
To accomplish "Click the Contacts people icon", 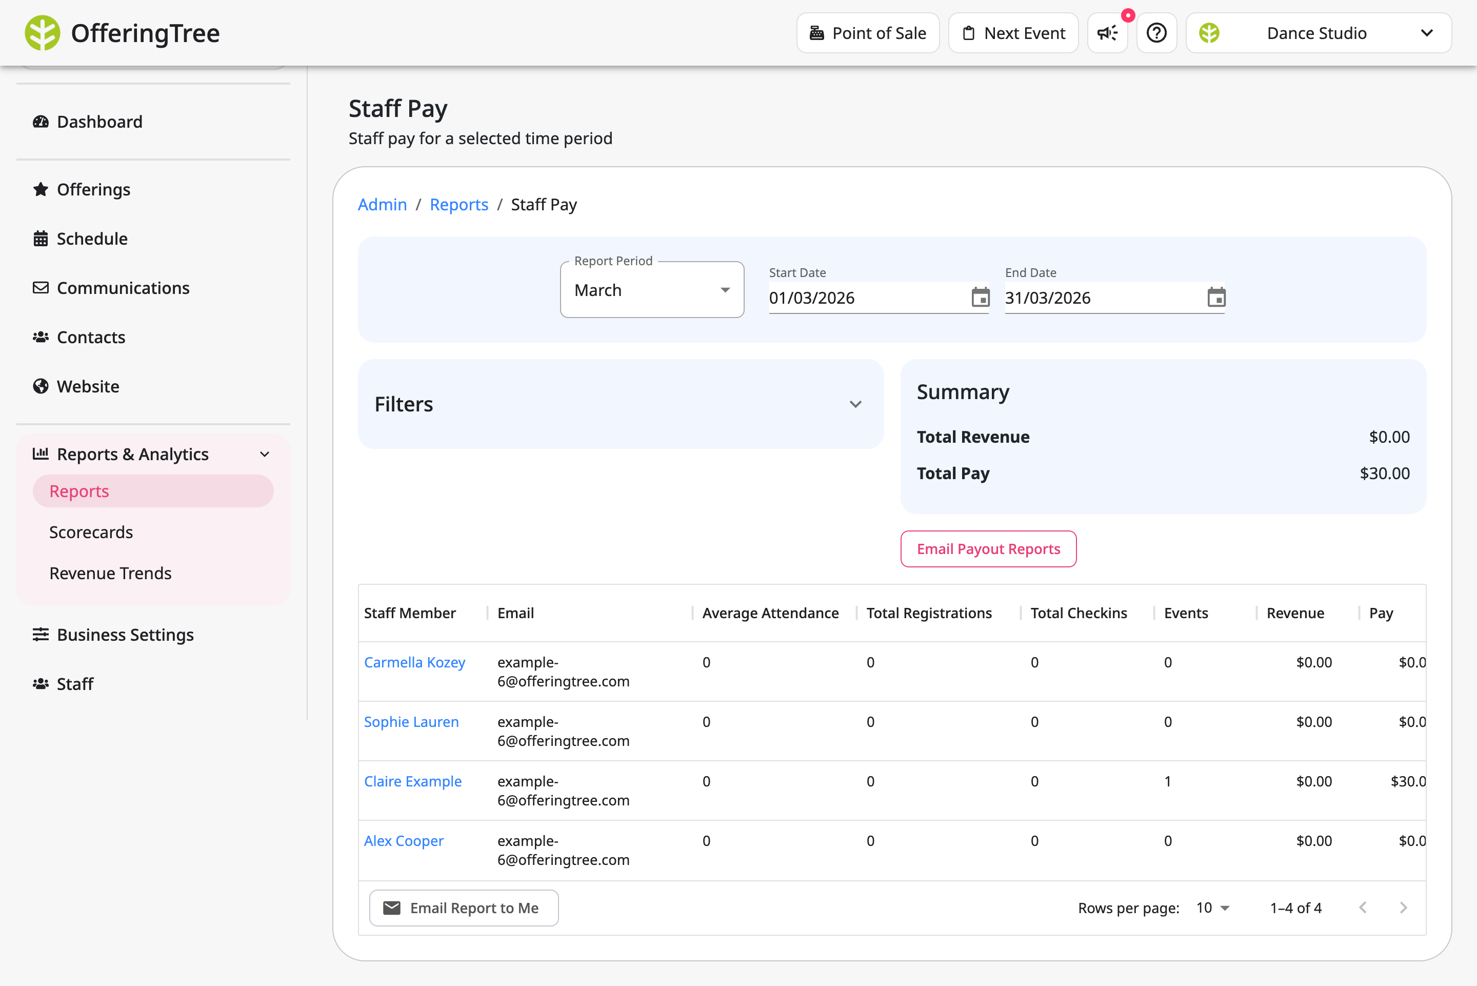I will [41, 337].
